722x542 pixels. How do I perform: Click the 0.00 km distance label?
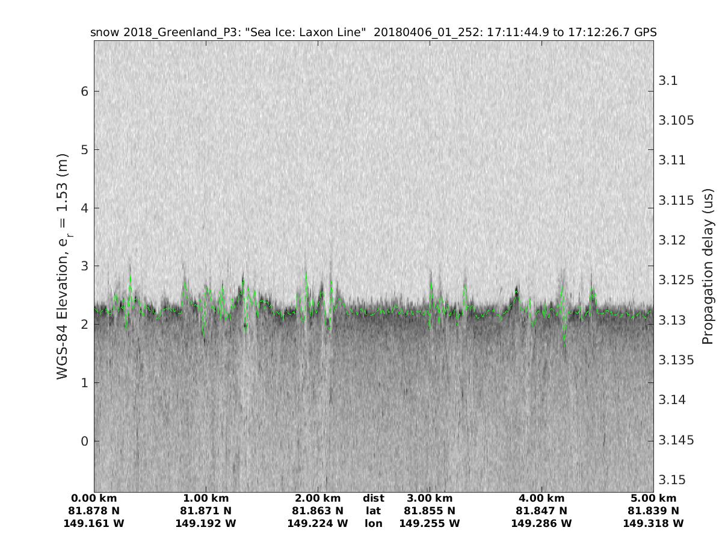point(94,499)
